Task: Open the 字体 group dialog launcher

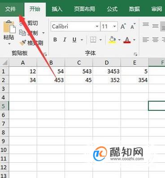Action: pos(135,54)
